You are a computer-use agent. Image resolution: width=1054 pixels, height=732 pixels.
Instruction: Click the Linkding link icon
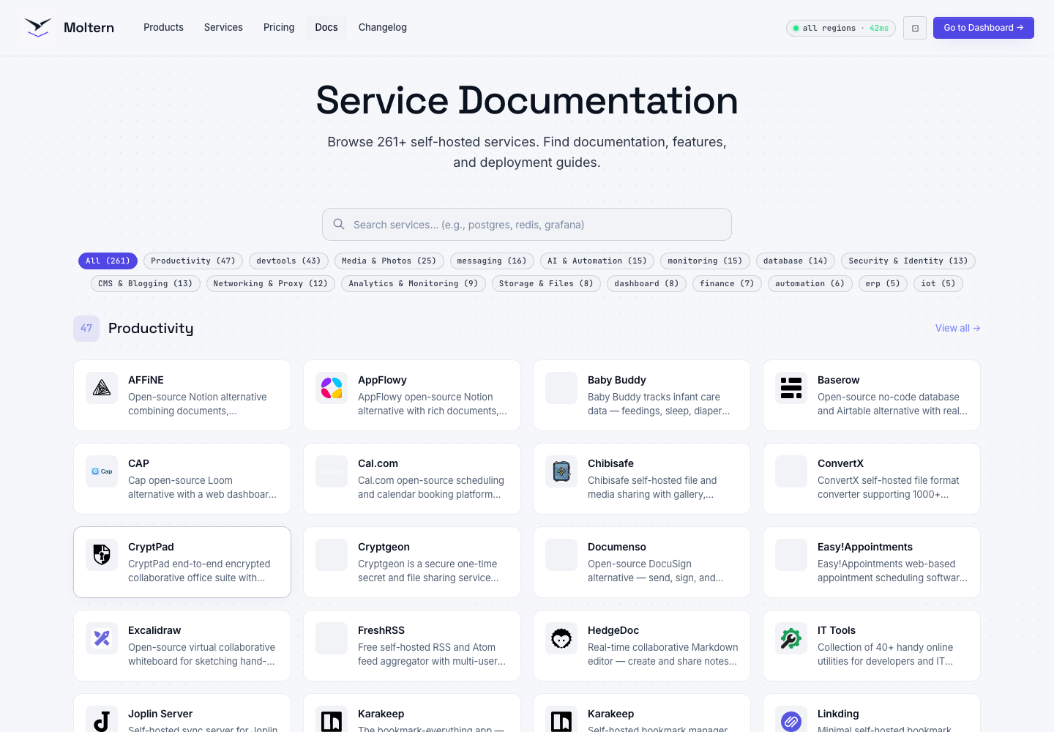click(791, 720)
